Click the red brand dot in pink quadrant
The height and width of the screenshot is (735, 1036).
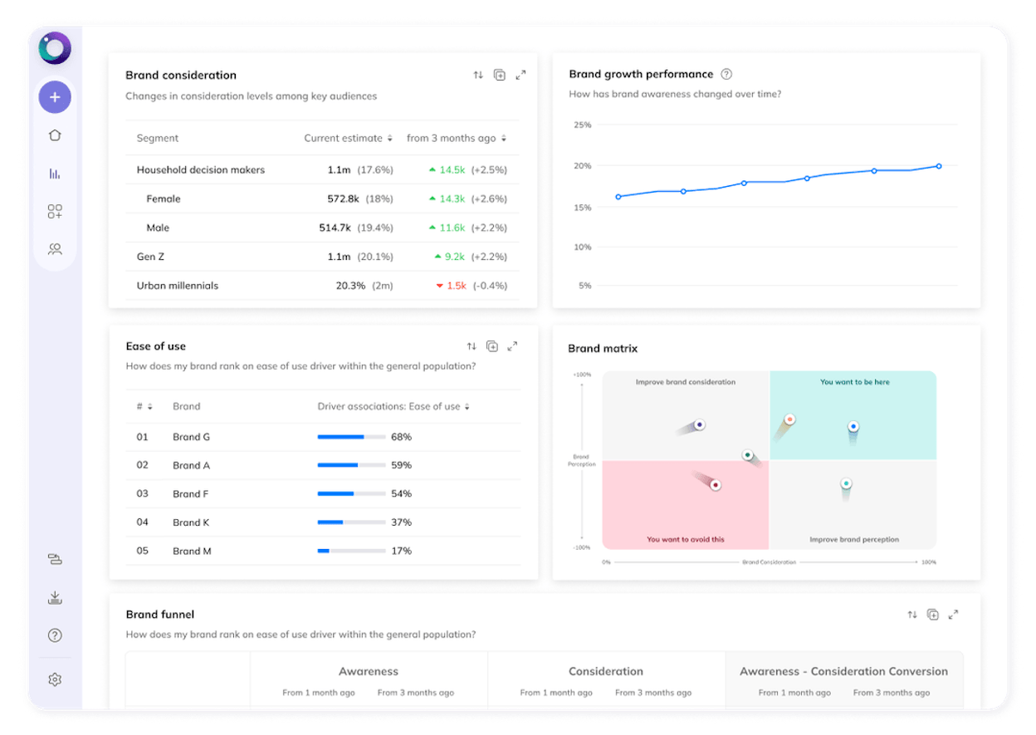[715, 485]
